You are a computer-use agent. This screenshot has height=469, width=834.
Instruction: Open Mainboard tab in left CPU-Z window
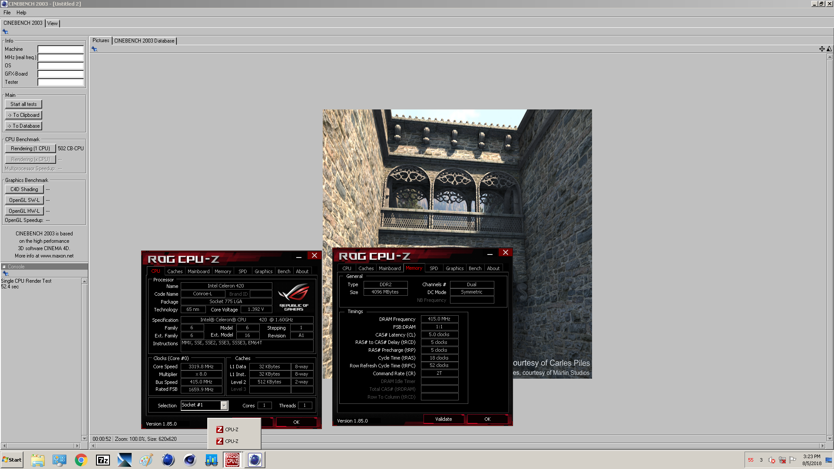[199, 271]
